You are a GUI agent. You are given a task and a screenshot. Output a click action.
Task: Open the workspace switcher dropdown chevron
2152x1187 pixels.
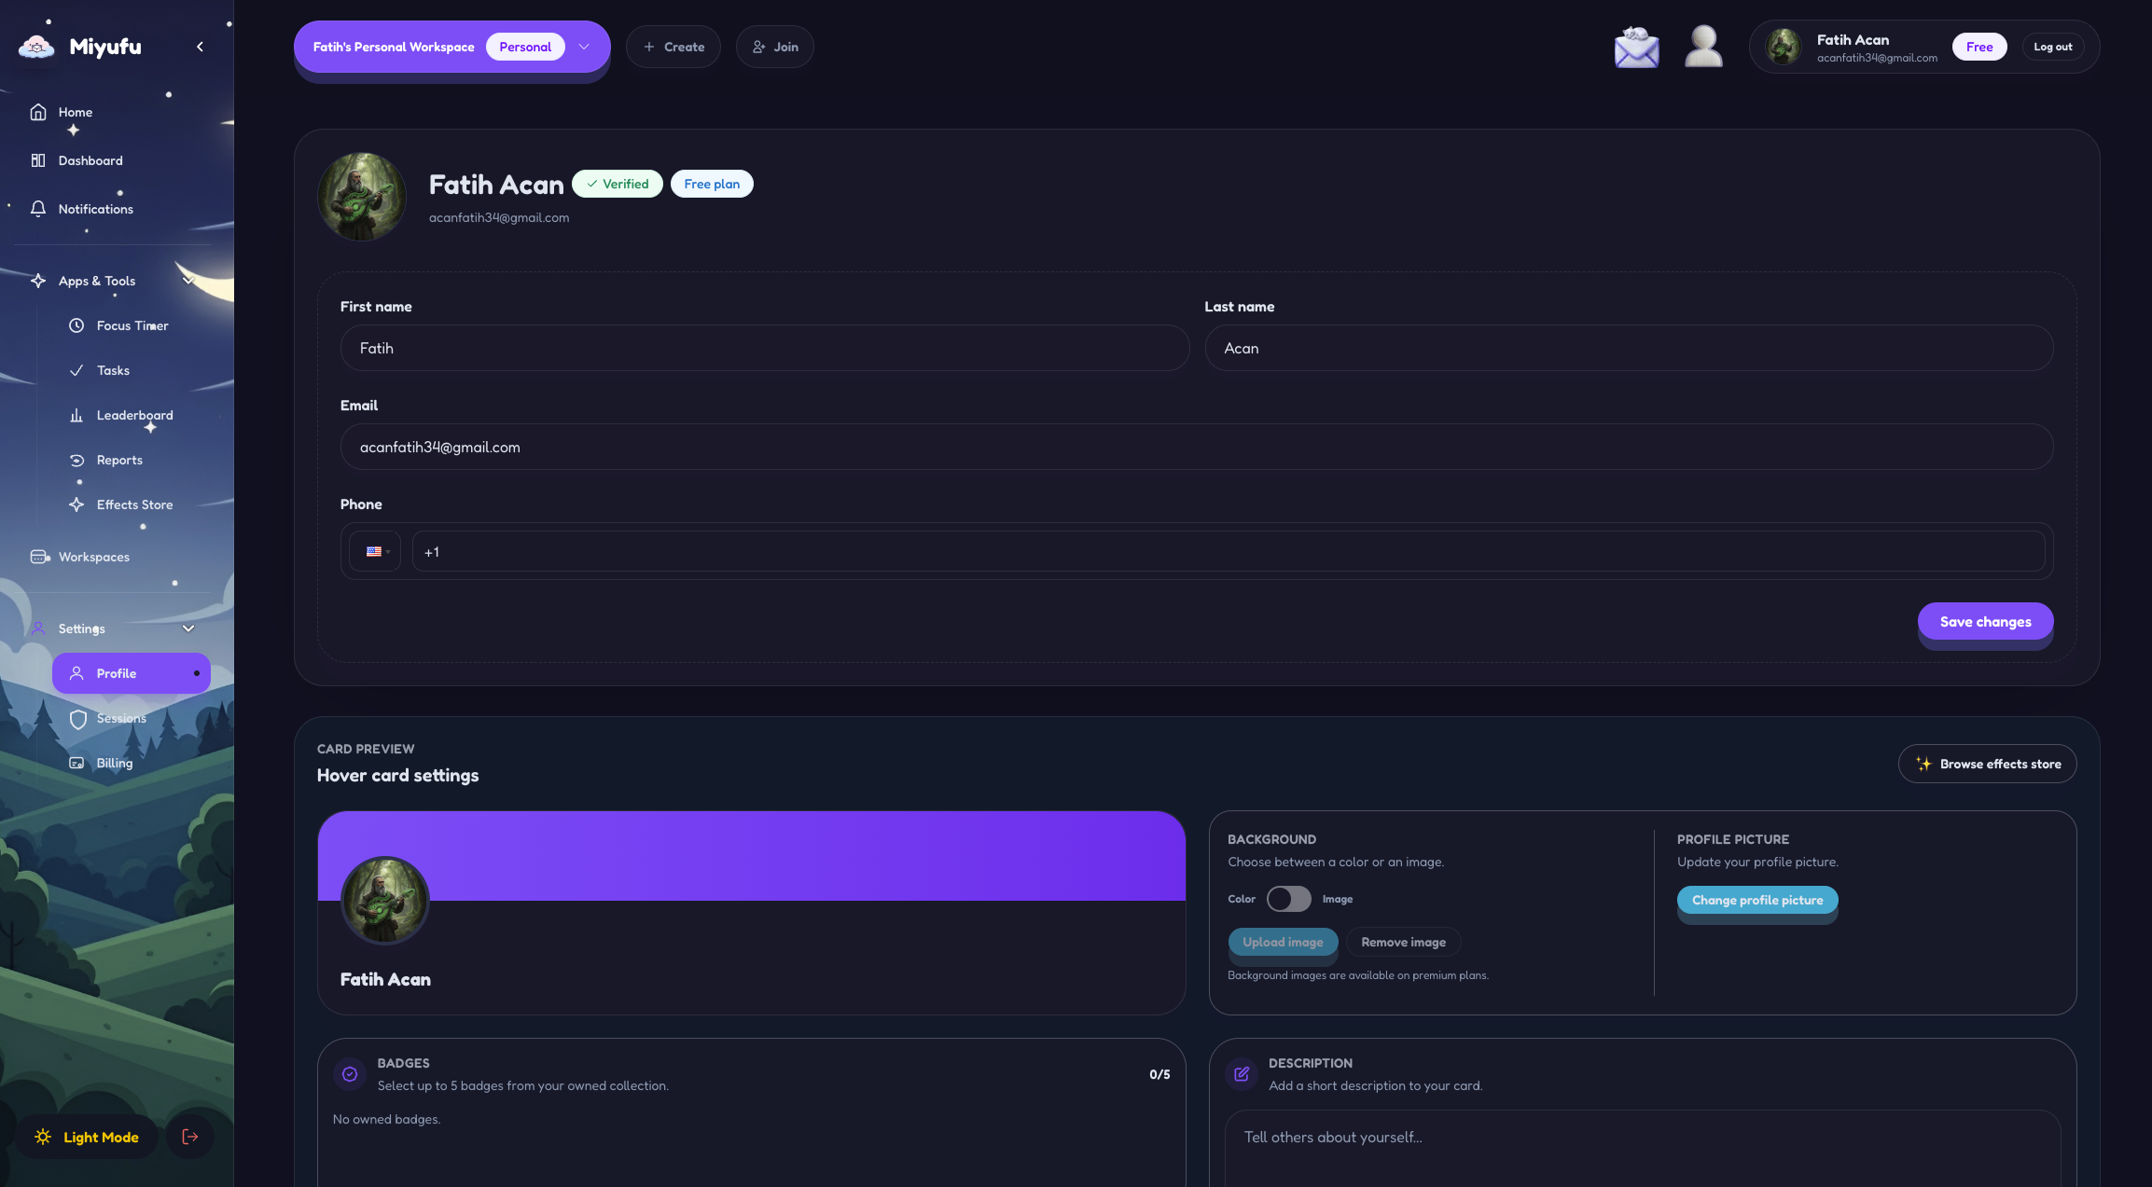(584, 47)
